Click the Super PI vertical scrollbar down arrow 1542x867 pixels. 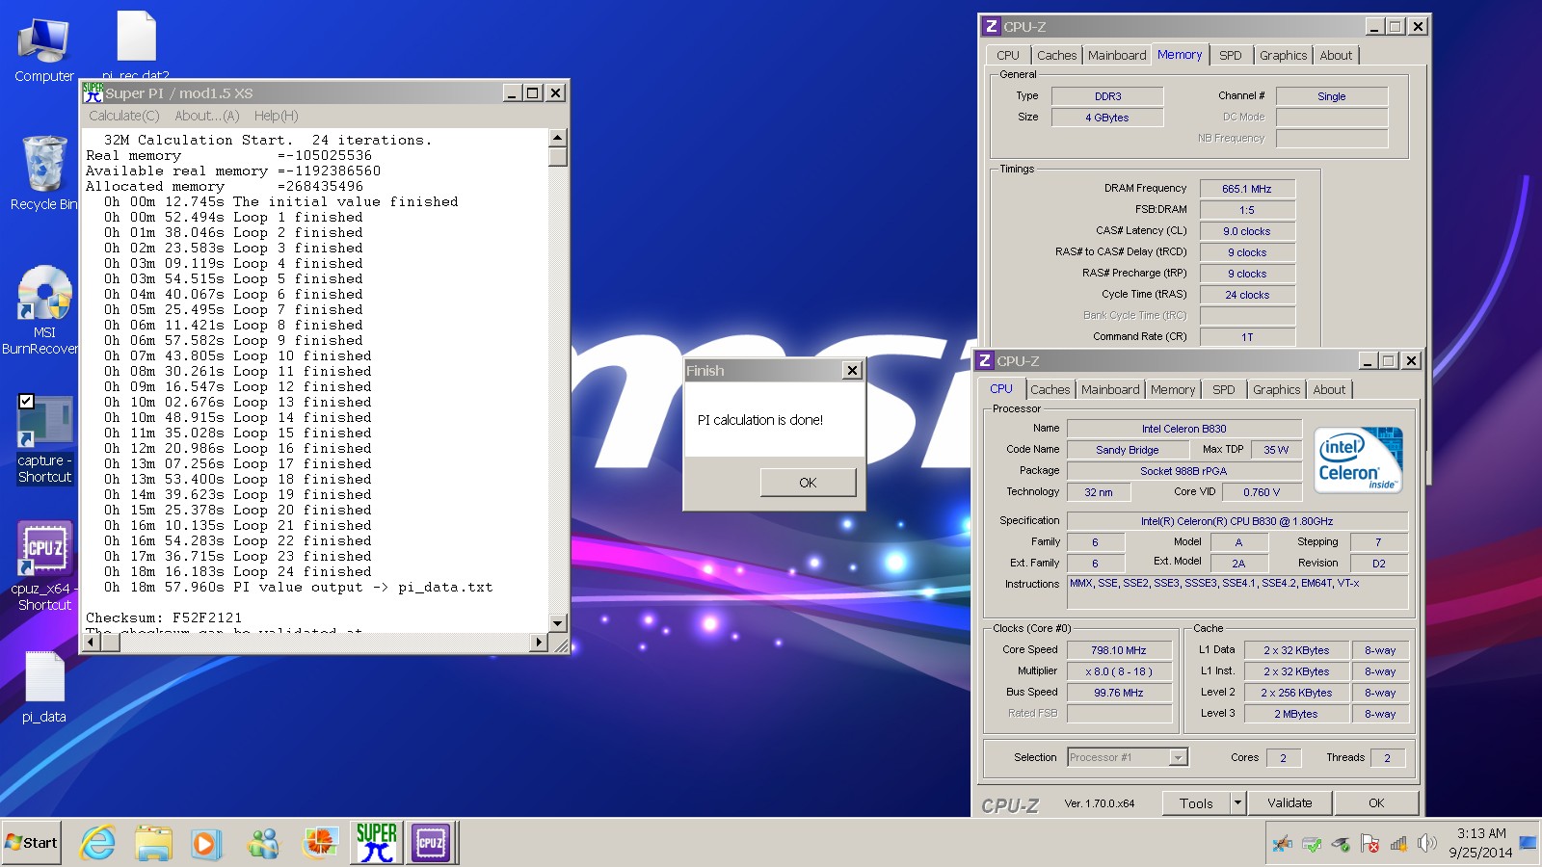[x=558, y=623]
